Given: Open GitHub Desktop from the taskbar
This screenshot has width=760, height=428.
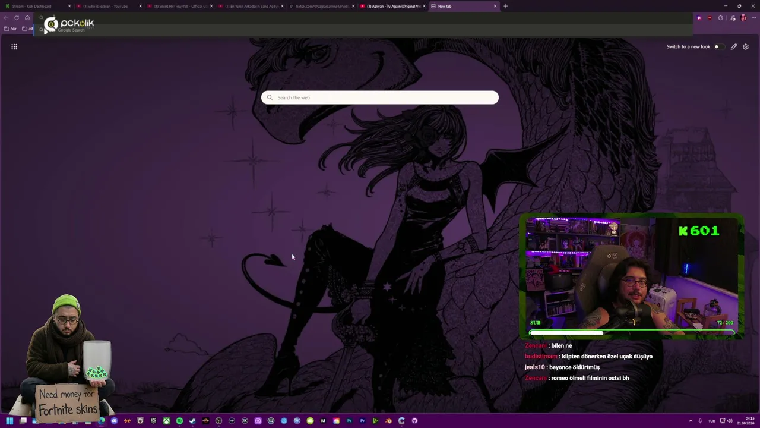Looking at the screenshot, I should [414, 421].
